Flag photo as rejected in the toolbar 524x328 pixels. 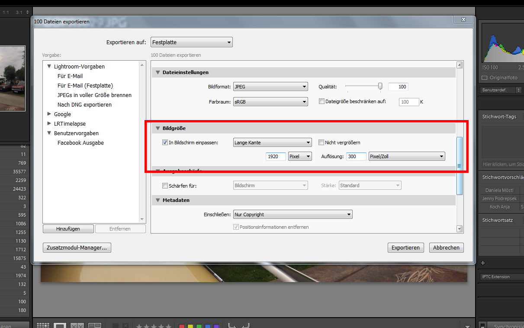pyautogui.click(x=125, y=325)
